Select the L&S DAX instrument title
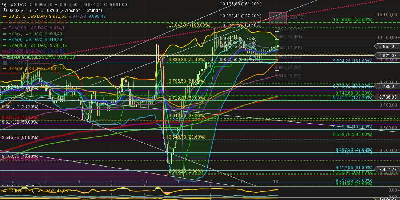400x200 pixels. (17, 5)
